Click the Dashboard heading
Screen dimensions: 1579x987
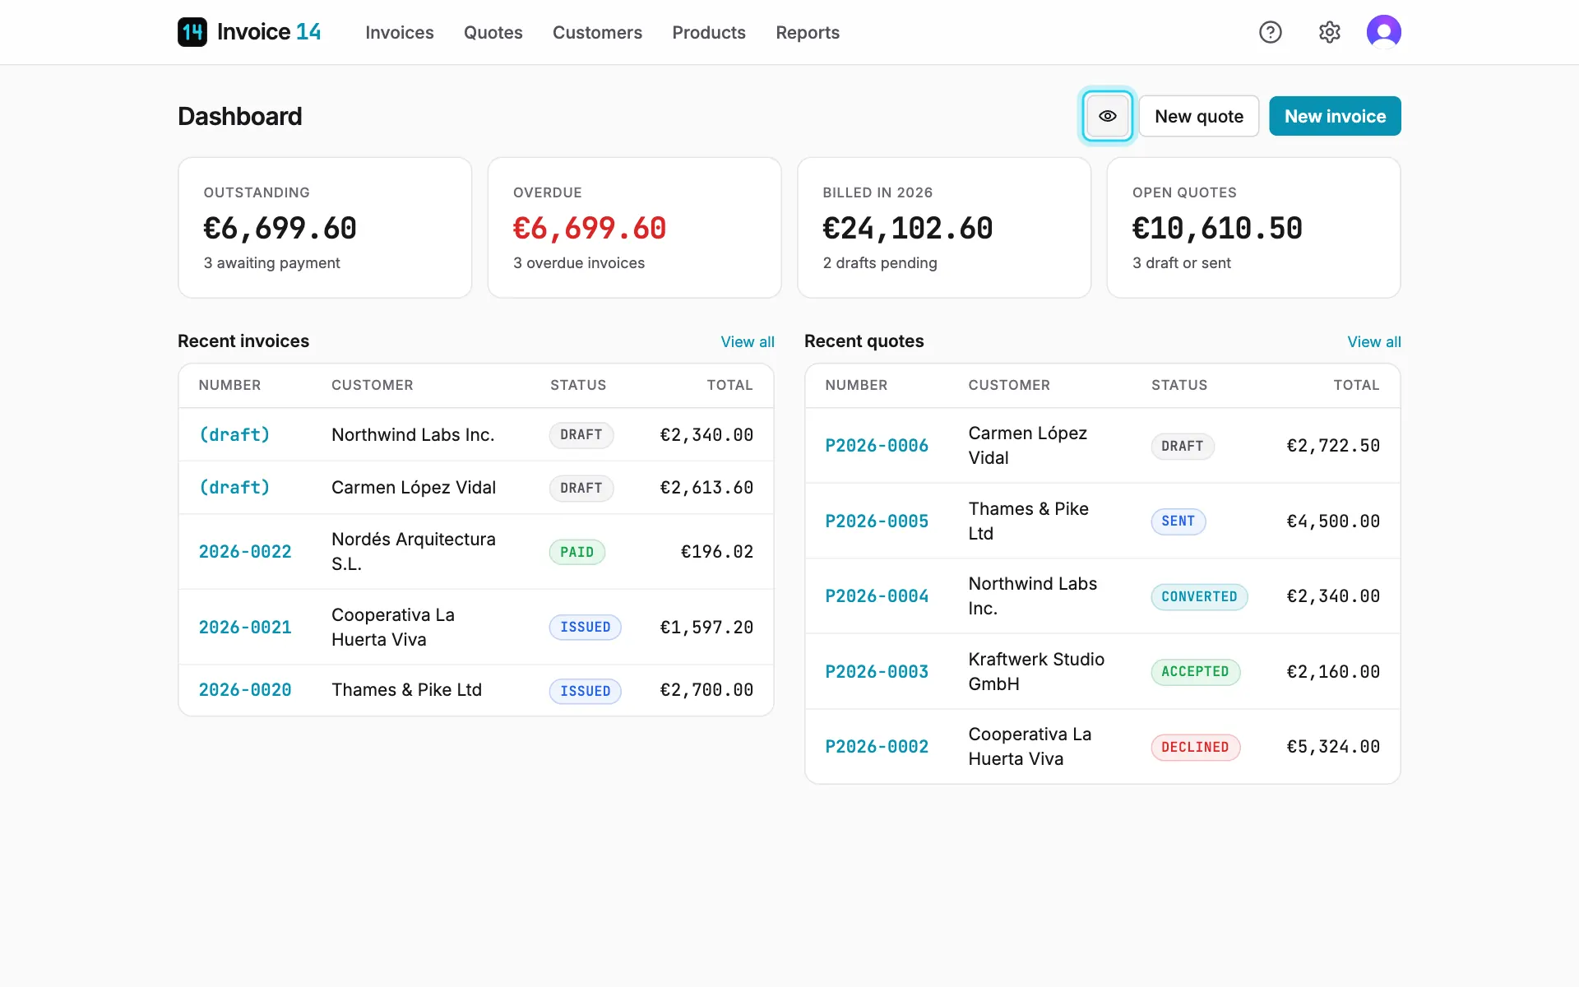[240, 116]
